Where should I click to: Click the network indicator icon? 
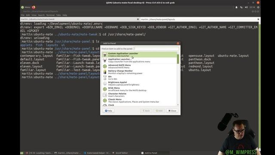point(241,7)
